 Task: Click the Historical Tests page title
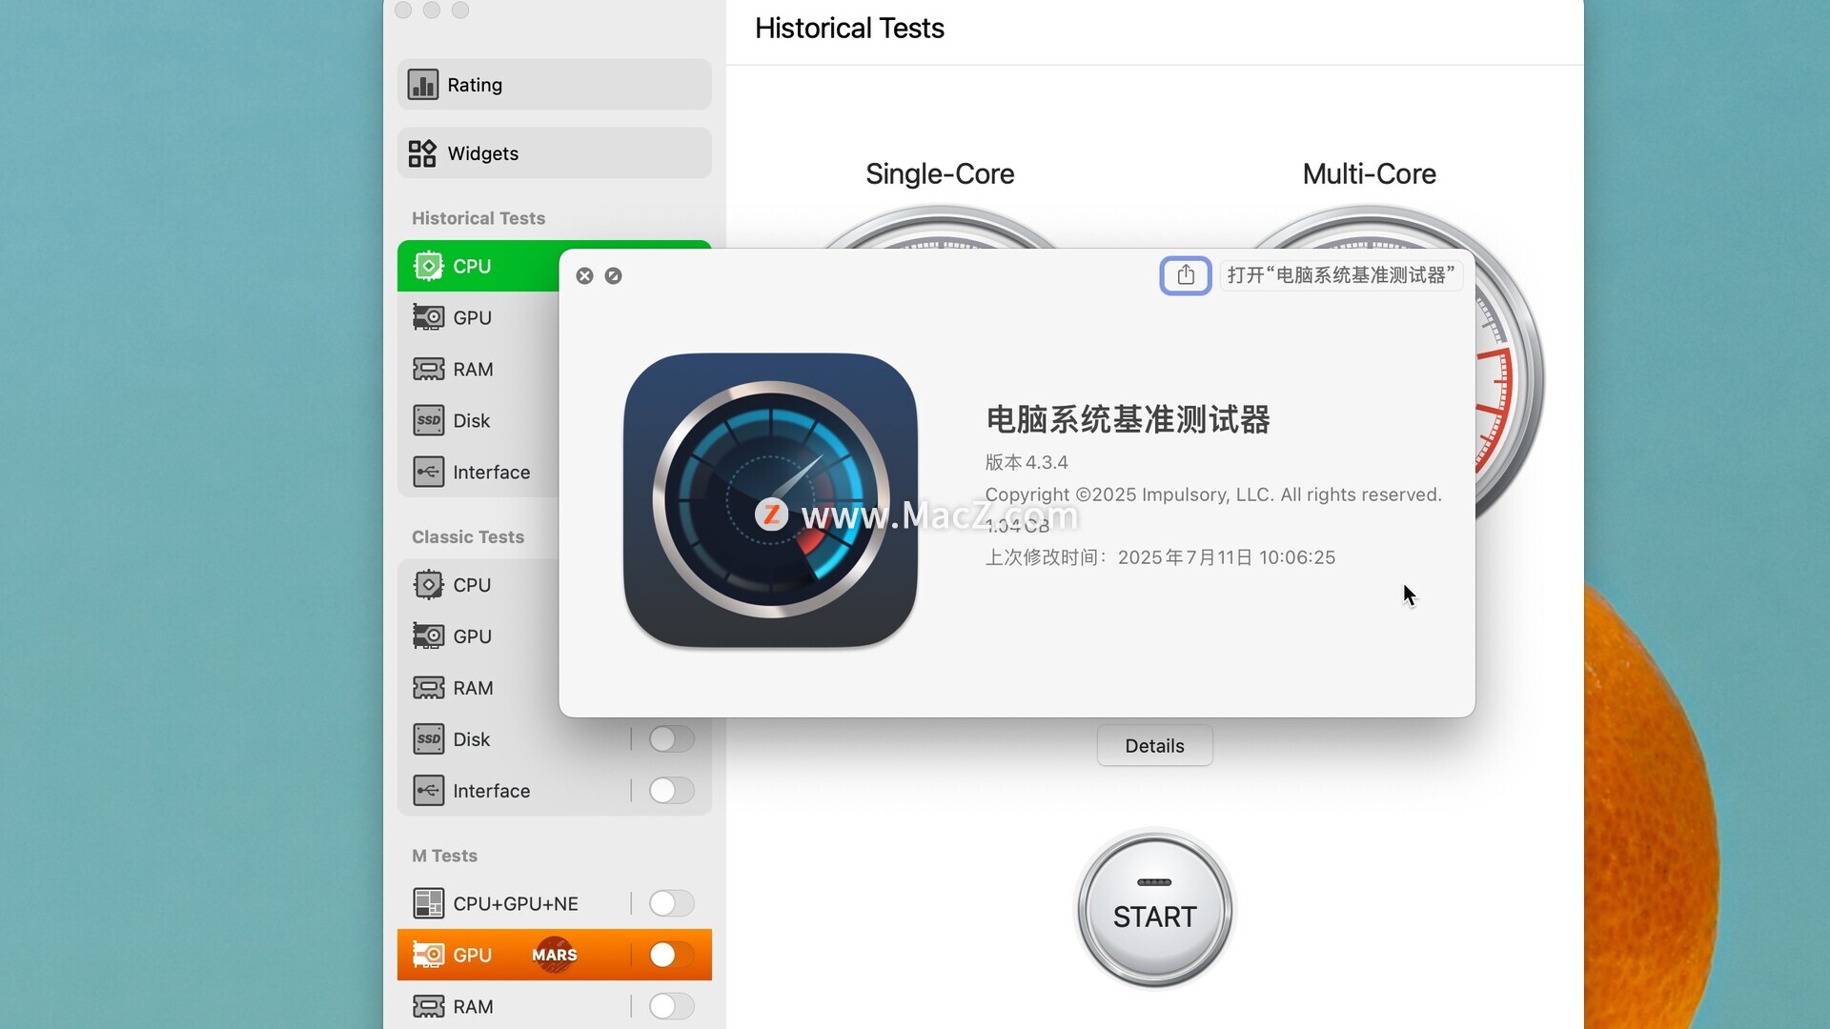coord(849,29)
